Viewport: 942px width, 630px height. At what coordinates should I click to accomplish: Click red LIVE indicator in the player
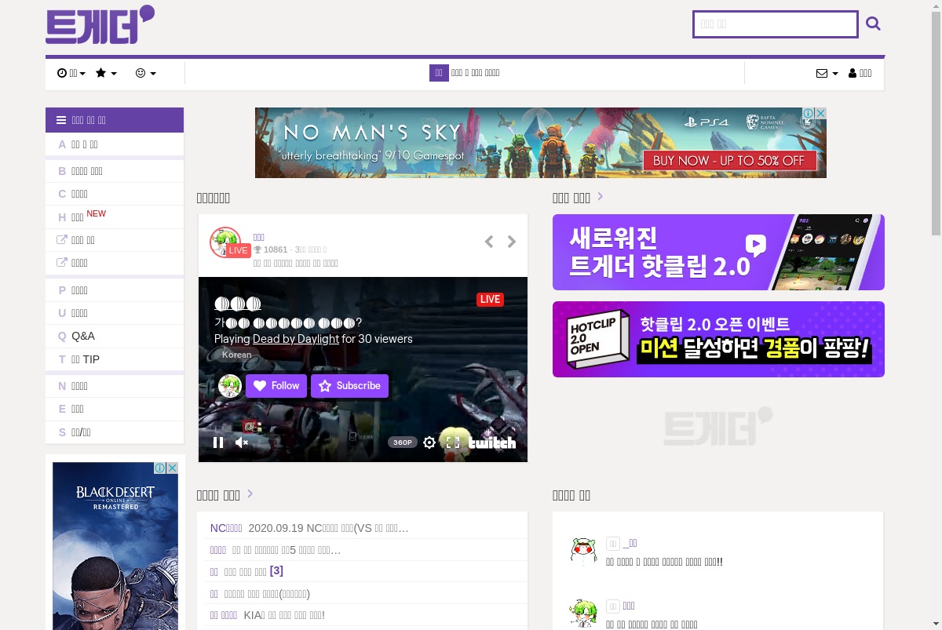[x=490, y=299]
